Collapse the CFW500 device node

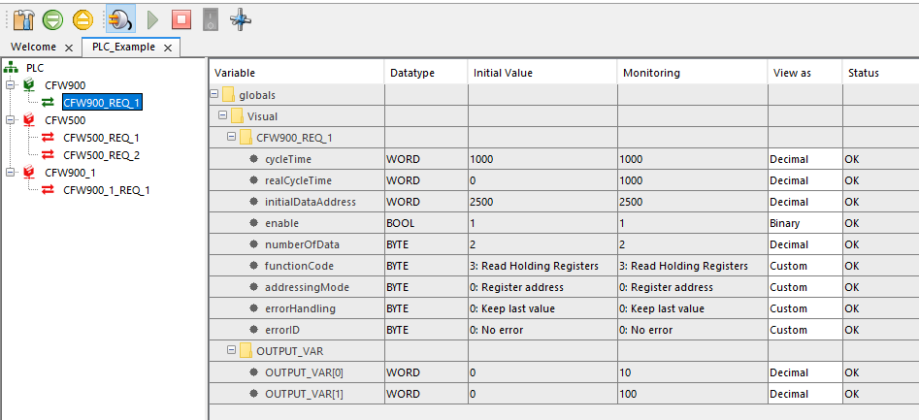point(10,120)
